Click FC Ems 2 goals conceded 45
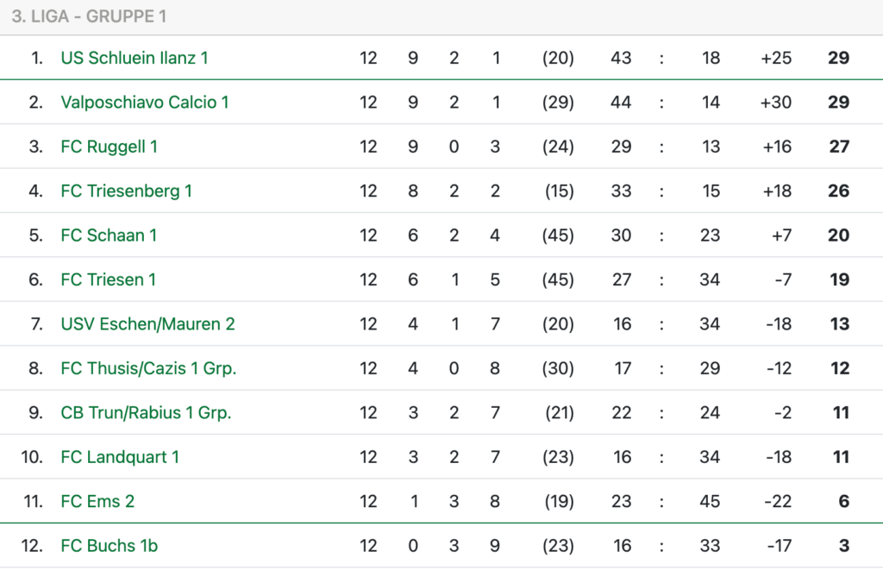Screen dimensions: 883x570 pyautogui.click(x=710, y=502)
